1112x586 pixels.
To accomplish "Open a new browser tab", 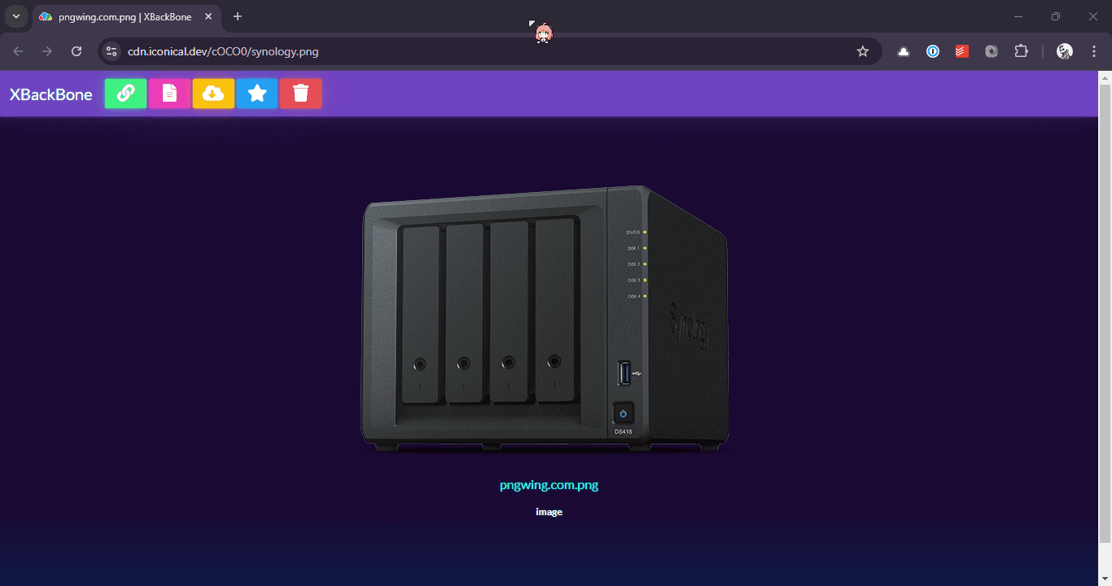I will [238, 16].
